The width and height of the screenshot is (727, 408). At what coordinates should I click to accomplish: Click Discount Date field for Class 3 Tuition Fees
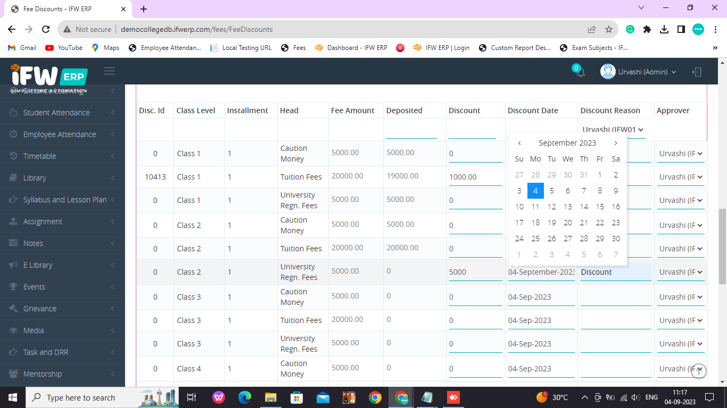[x=541, y=320]
